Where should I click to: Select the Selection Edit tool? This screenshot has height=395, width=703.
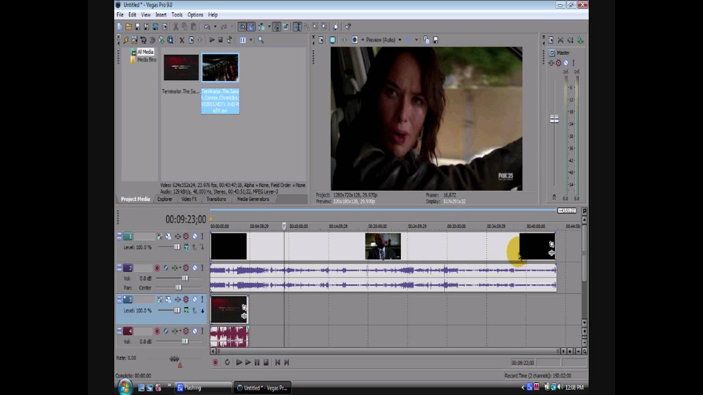pyautogui.click(x=315, y=26)
